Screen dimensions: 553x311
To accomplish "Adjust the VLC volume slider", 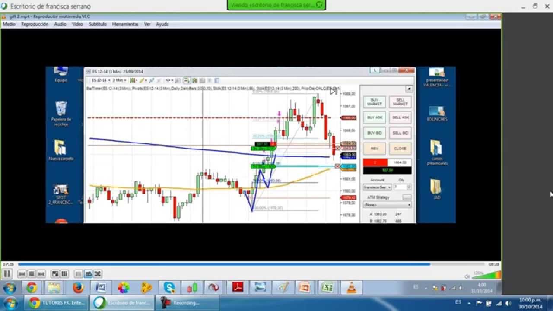I will point(486,275).
